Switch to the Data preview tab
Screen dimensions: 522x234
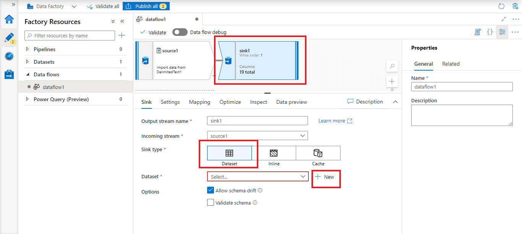[x=292, y=102]
